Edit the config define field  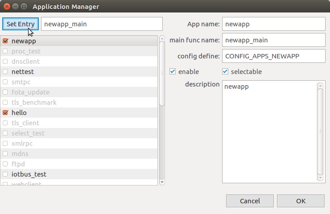pos(273,56)
